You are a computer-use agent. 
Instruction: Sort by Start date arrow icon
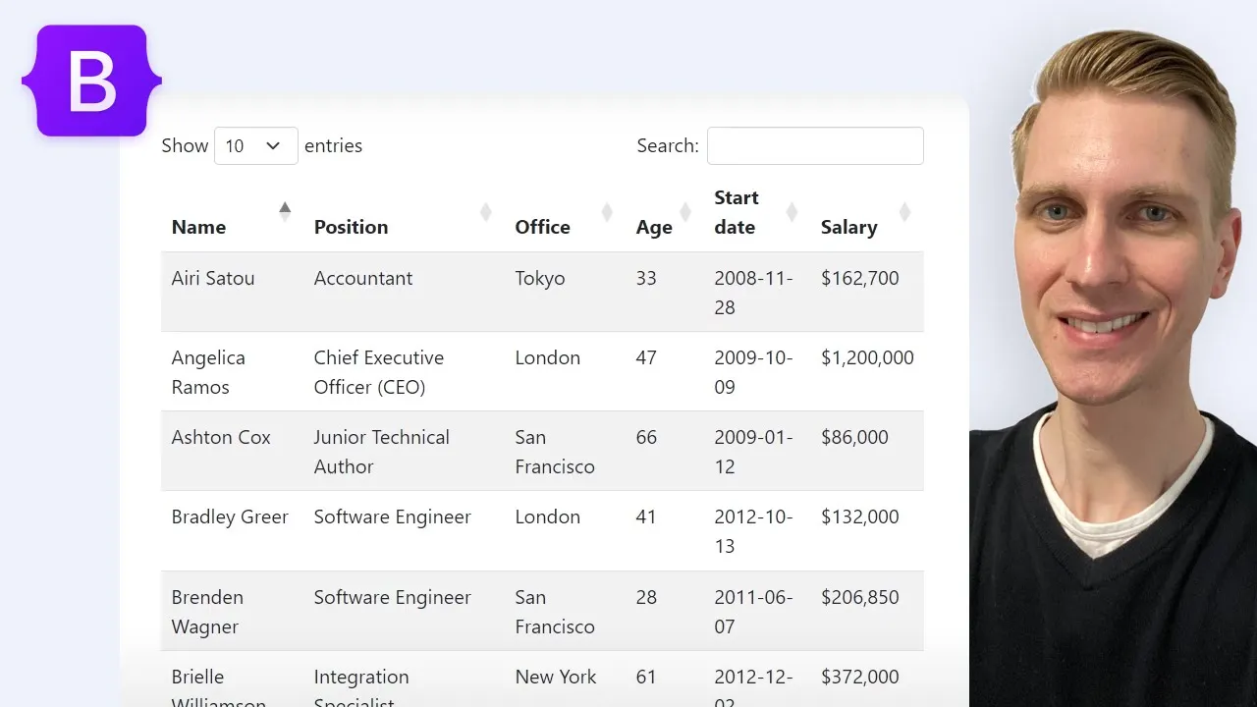(792, 211)
